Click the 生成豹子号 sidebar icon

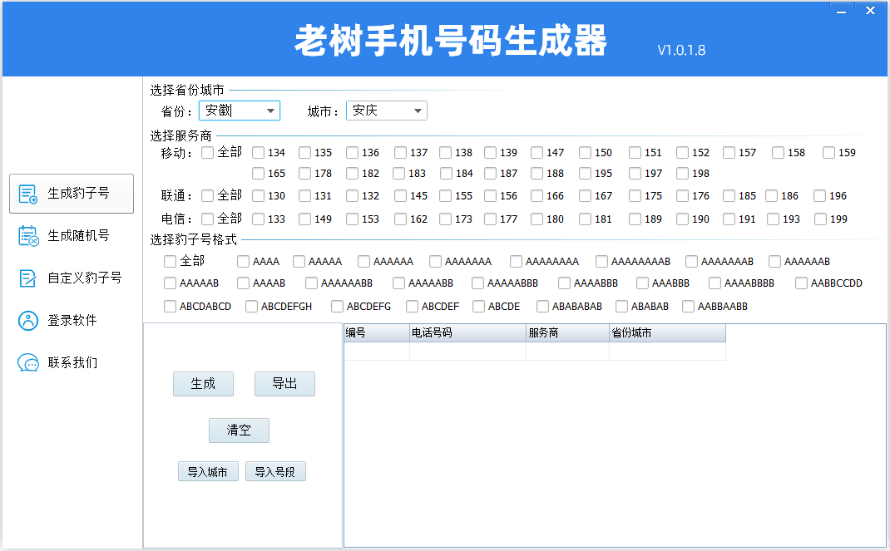[27, 194]
